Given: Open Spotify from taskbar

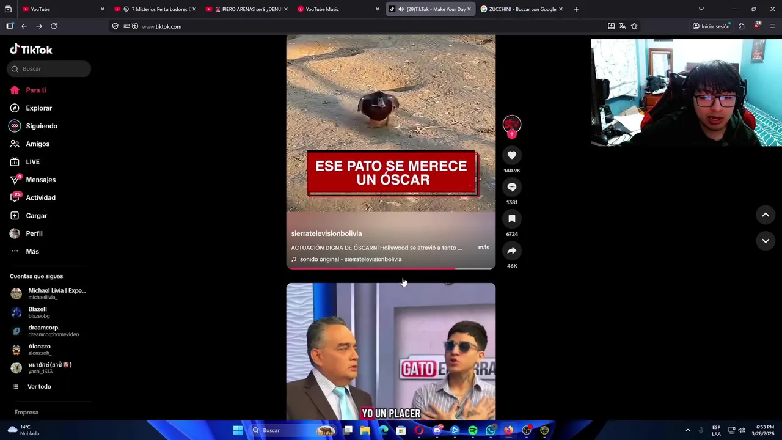Looking at the screenshot, I should click(473, 430).
